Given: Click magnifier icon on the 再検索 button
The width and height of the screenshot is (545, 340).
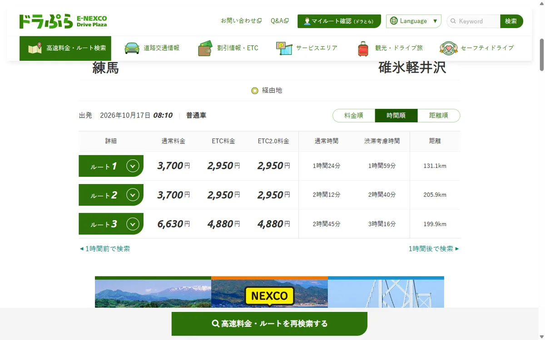Looking at the screenshot, I should point(216,324).
